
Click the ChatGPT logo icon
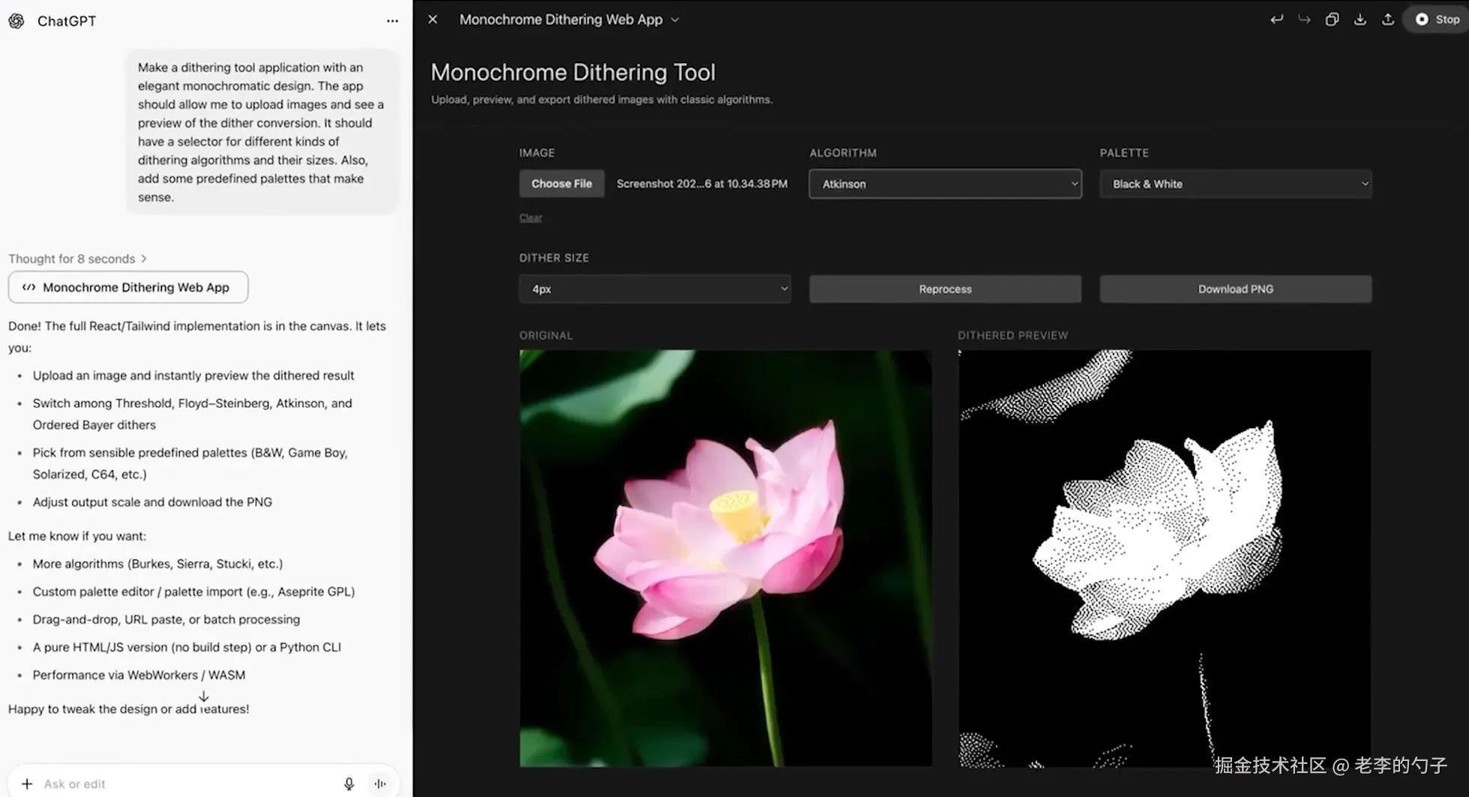tap(16, 21)
